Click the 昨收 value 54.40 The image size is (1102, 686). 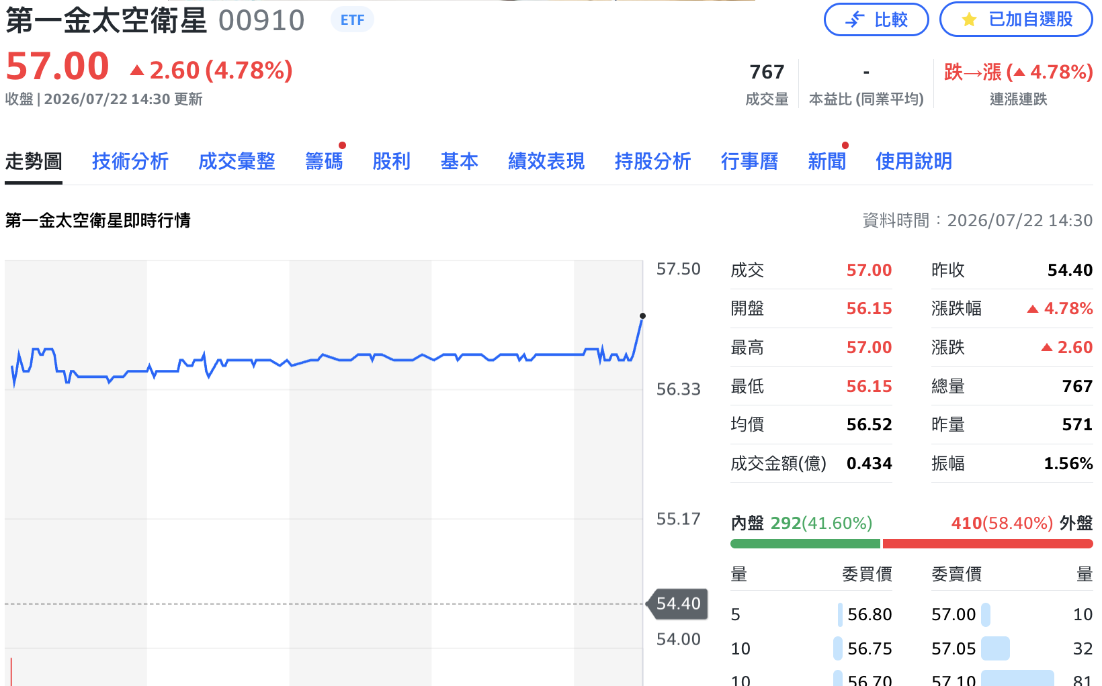click(1070, 271)
